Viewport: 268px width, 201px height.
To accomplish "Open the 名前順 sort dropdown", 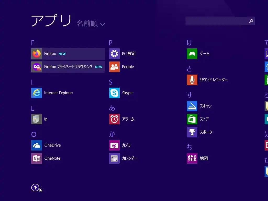I will tap(91, 23).
